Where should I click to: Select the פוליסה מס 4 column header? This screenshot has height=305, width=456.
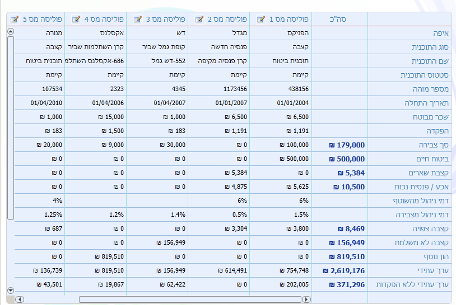coord(96,20)
